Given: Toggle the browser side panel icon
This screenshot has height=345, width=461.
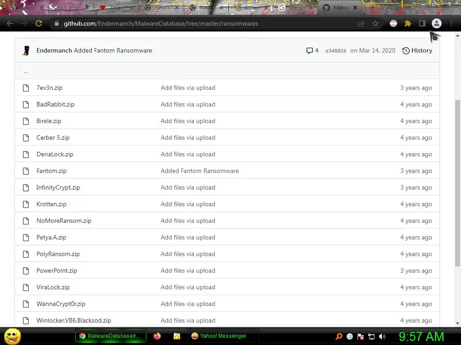Looking at the screenshot, I should [422, 23].
